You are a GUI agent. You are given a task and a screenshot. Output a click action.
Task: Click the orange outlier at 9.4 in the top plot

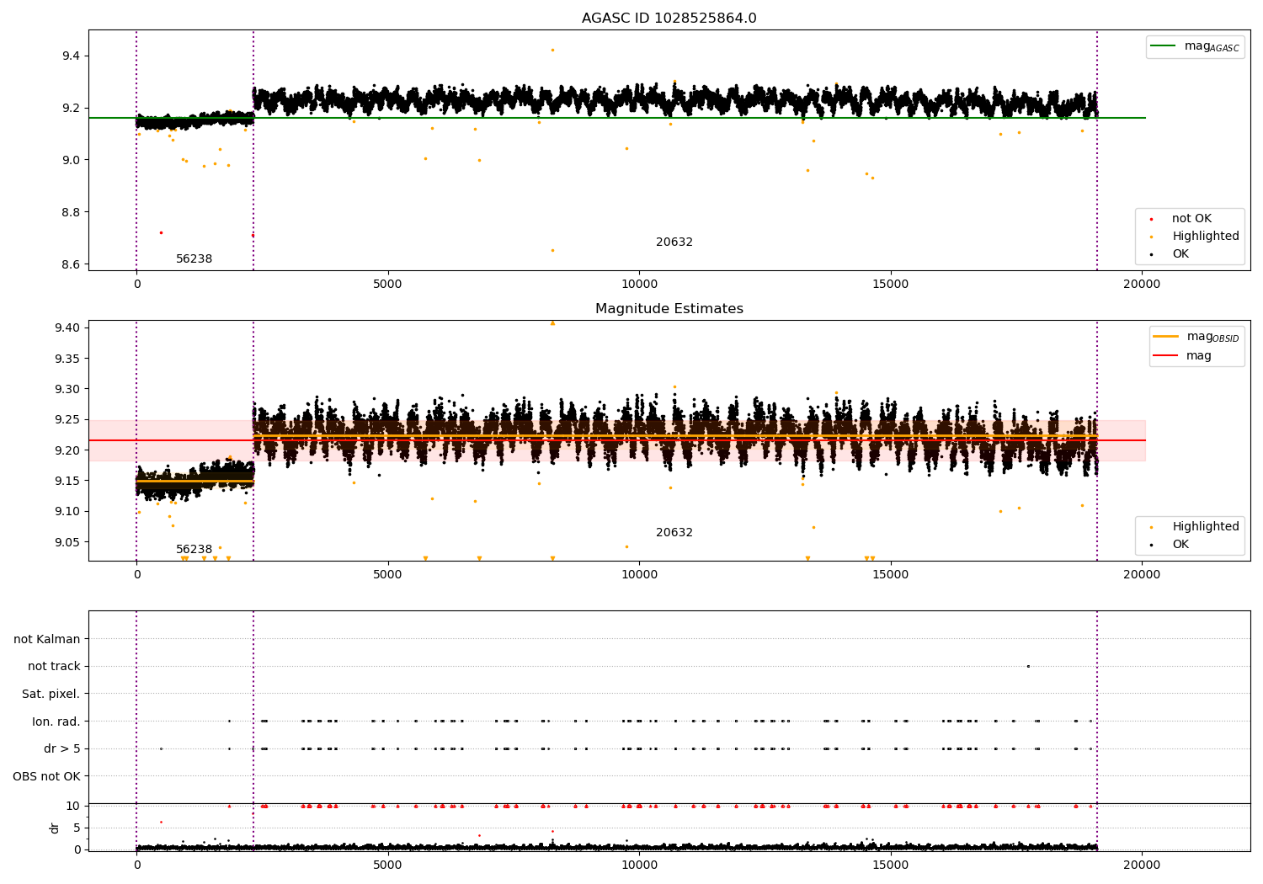[x=552, y=50]
